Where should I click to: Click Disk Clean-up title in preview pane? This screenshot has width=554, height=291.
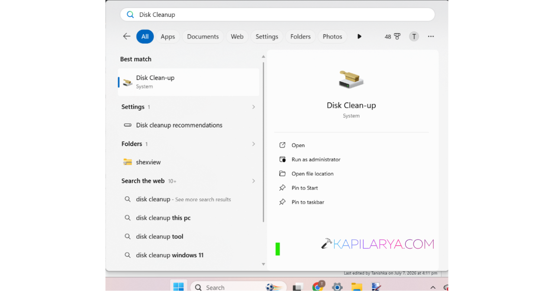tap(351, 106)
